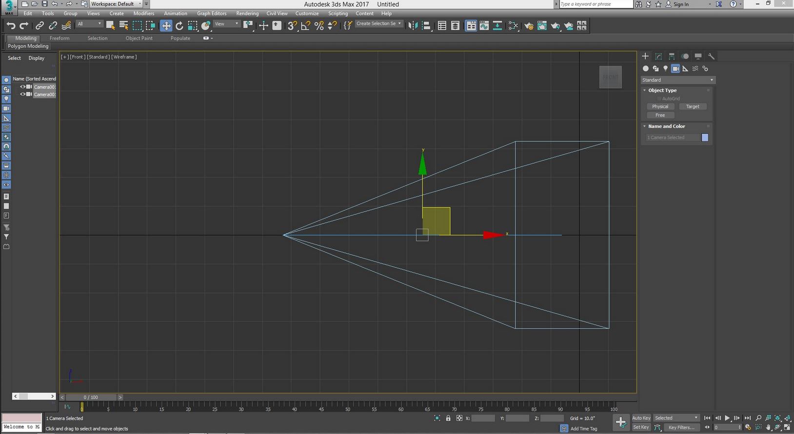
Task: Click the camera object color swatch
Action: pos(705,138)
